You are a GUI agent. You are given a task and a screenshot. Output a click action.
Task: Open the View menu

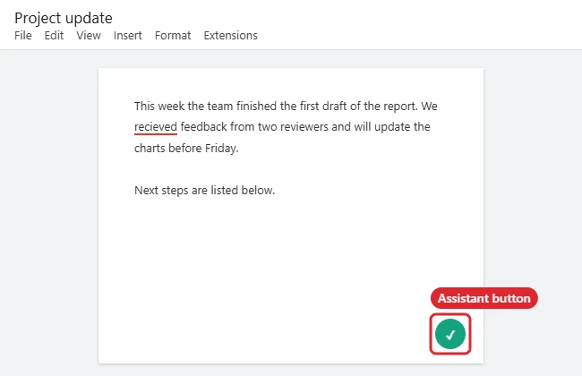89,36
